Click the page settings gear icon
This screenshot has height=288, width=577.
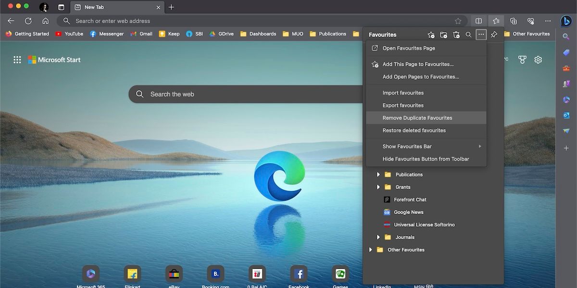(x=538, y=60)
